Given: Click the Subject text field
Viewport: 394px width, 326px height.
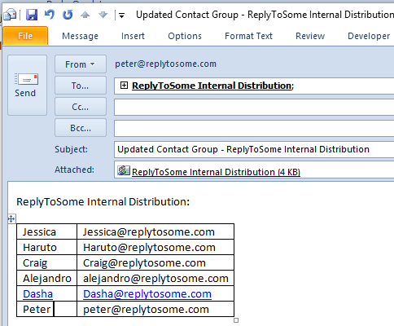Looking at the screenshot, I should (x=254, y=149).
